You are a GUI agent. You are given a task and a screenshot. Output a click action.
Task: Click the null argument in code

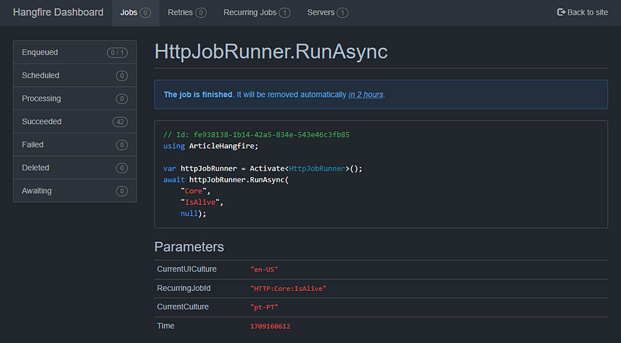189,213
